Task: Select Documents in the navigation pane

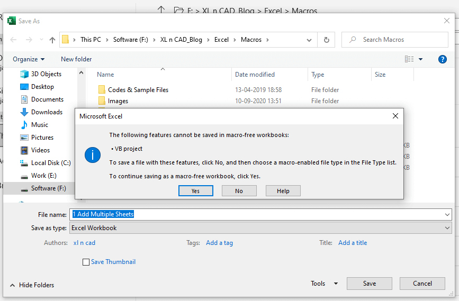Action: click(x=42, y=99)
